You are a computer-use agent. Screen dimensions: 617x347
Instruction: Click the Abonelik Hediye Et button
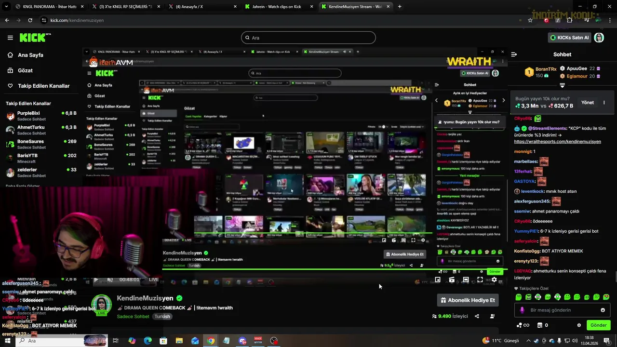[468, 300]
